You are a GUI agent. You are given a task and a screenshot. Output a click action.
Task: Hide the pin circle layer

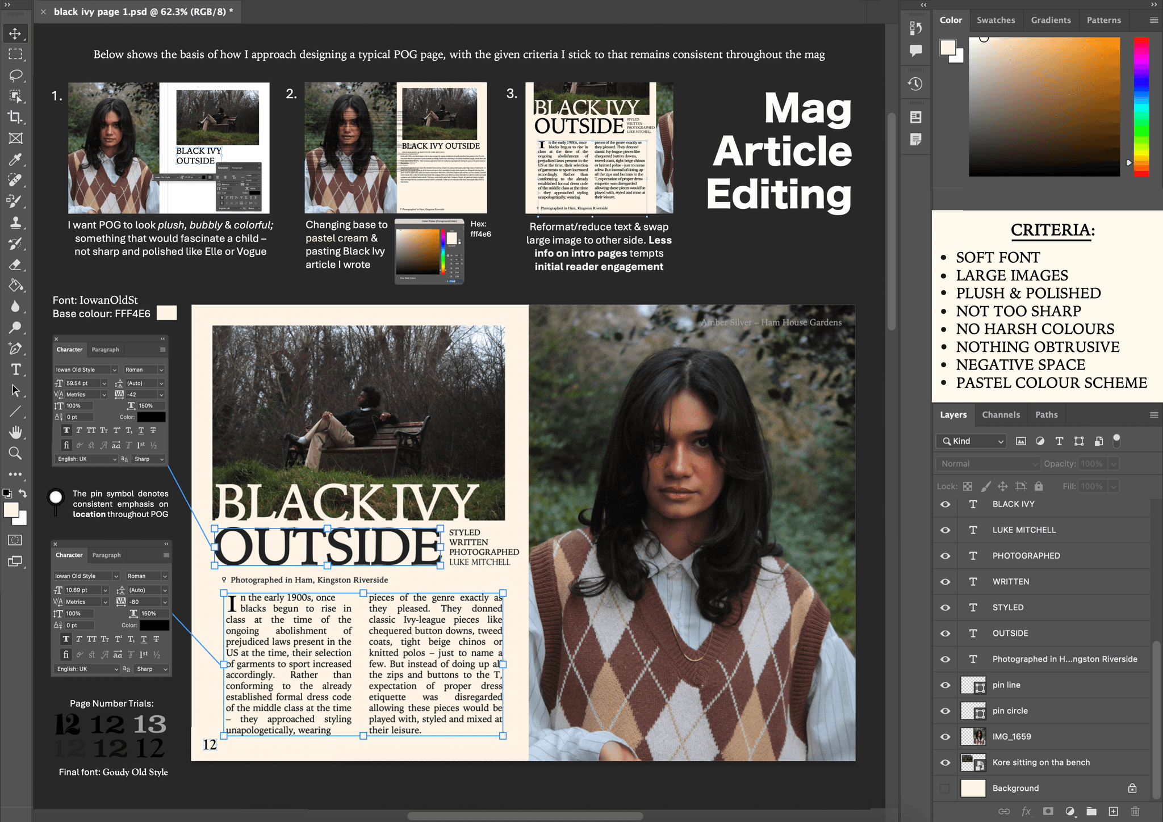point(945,711)
